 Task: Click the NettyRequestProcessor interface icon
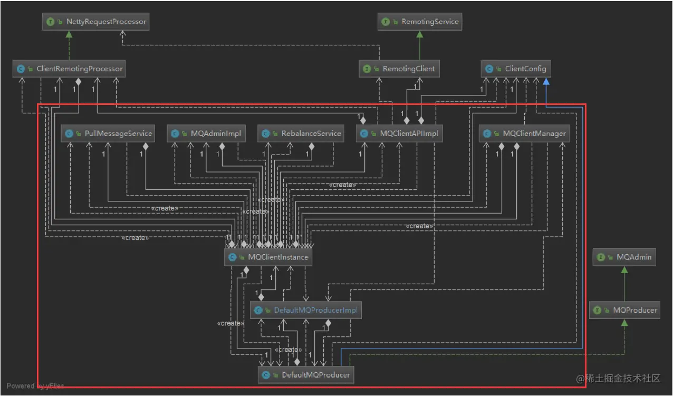tap(51, 22)
